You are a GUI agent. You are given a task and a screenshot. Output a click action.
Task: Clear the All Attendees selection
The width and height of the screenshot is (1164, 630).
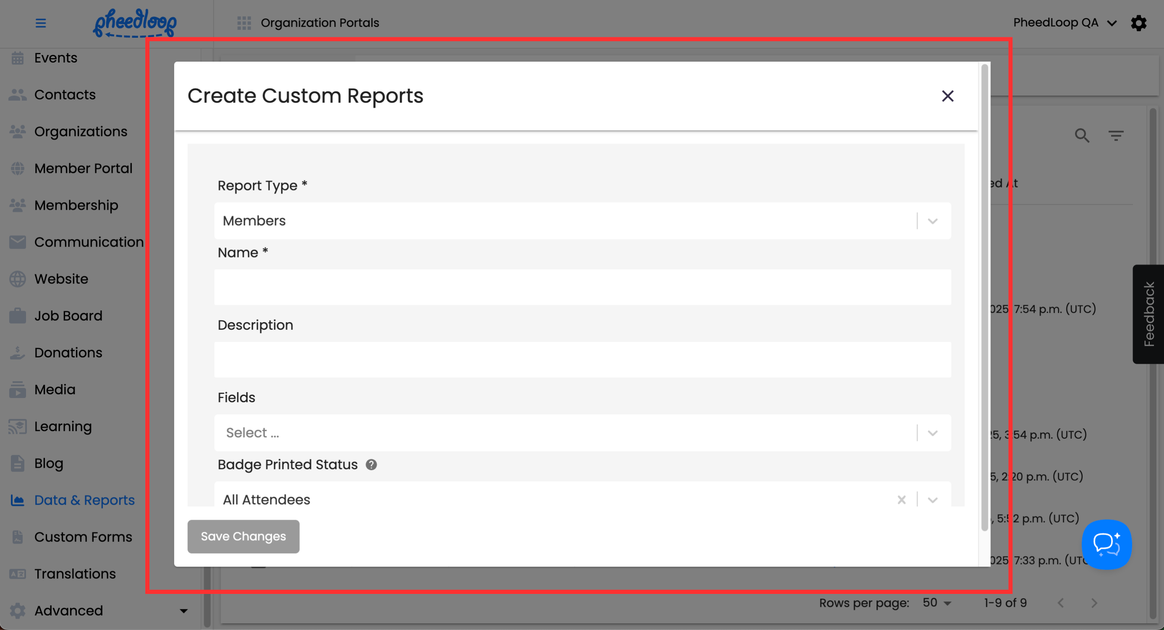coord(902,500)
